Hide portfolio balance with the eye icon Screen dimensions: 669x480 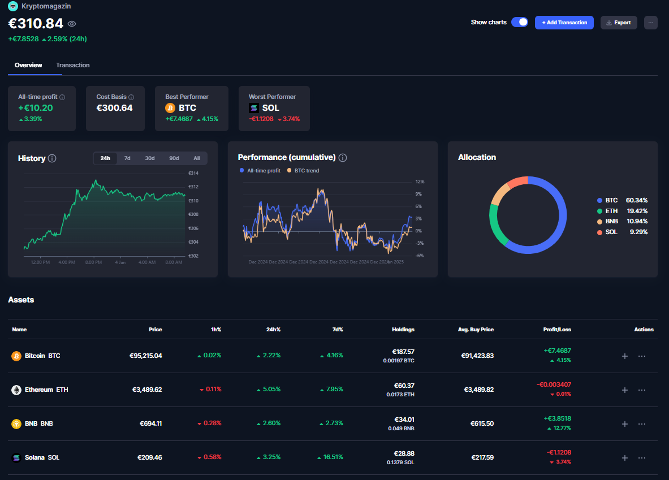tap(72, 24)
